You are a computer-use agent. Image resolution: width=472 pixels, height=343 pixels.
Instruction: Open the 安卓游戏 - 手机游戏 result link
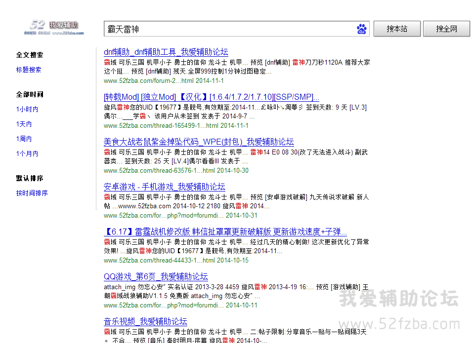coord(164,187)
